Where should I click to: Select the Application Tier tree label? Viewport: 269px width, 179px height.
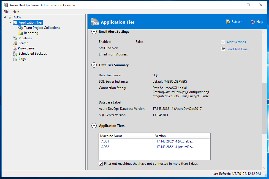pyautogui.click(x=30, y=23)
